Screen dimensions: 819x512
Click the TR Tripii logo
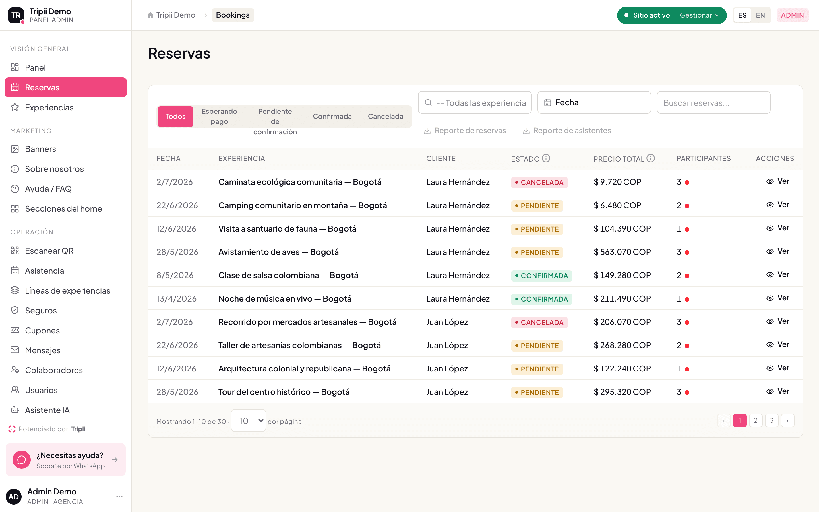pos(16,15)
